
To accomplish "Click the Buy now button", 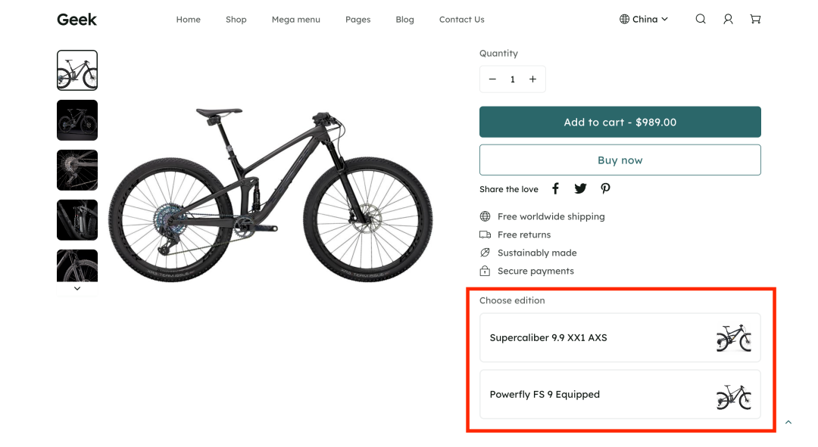I will tap(620, 160).
